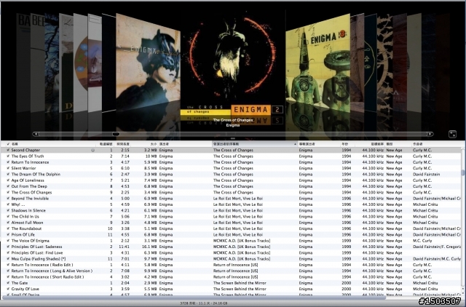This screenshot has width=466, height=307.
Task: Uncheck The Voice Of Enigma checkbox
Action: point(8,241)
